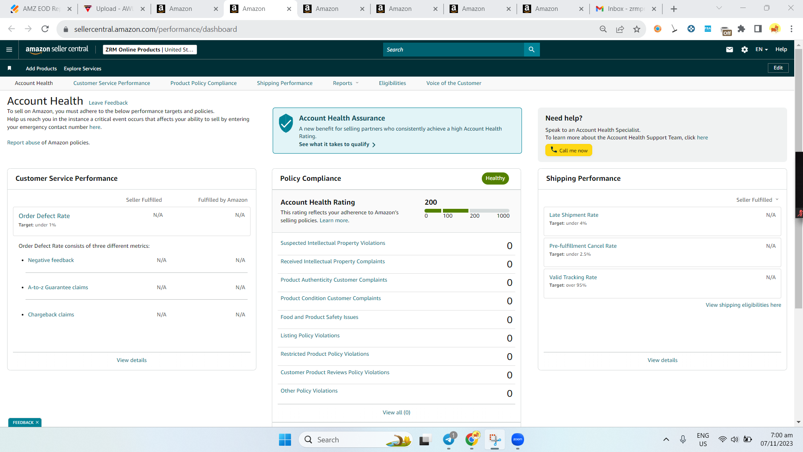Open the Eligibilities tab
Screen dimensions: 803x452
[392, 83]
